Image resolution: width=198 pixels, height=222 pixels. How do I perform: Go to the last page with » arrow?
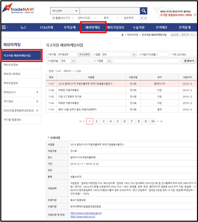pyautogui.click(x=161, y=121)
